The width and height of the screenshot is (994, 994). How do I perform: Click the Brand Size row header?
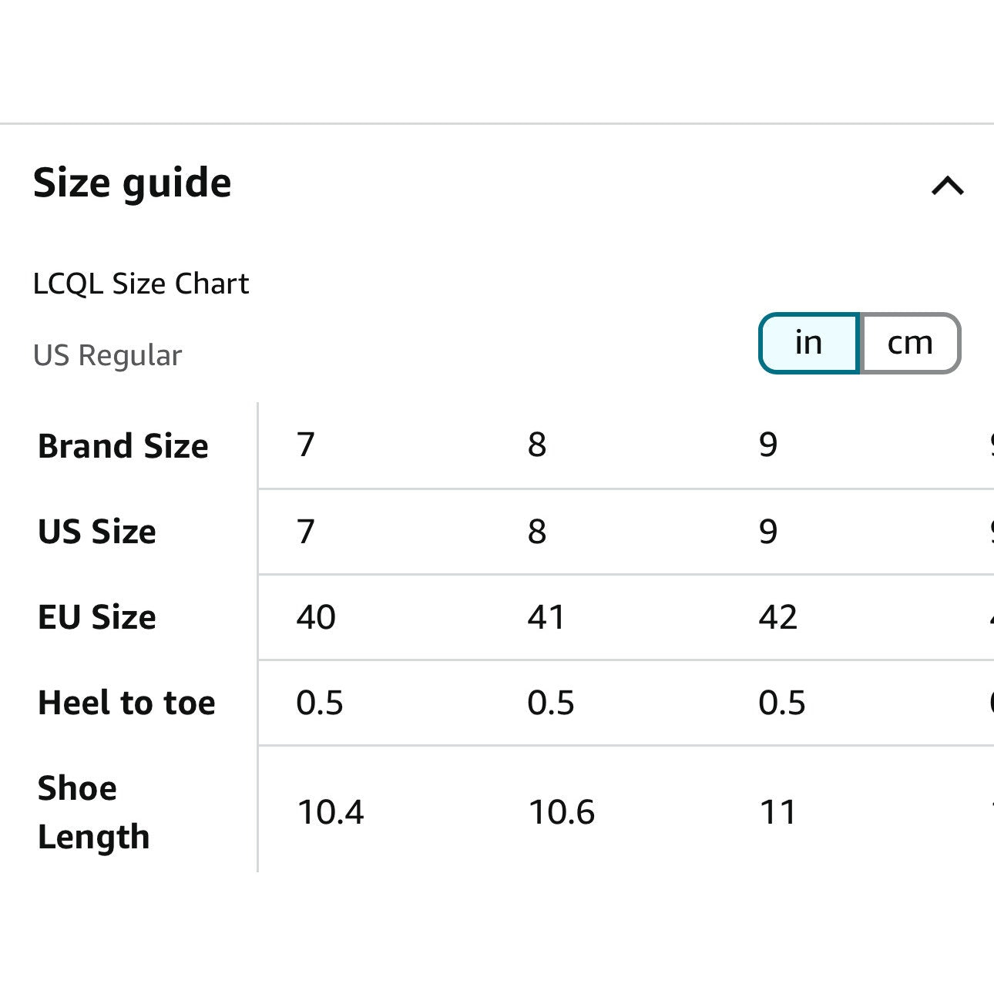point(123,446)
